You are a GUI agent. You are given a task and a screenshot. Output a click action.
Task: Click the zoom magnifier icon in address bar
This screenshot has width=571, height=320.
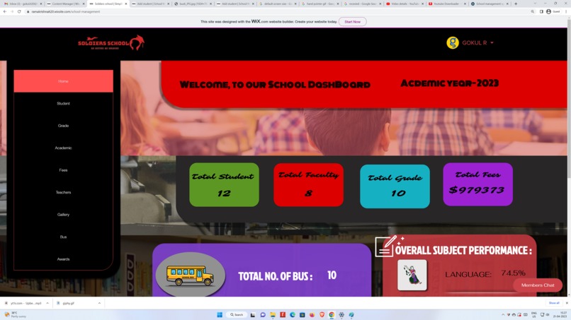pos(533,11)
